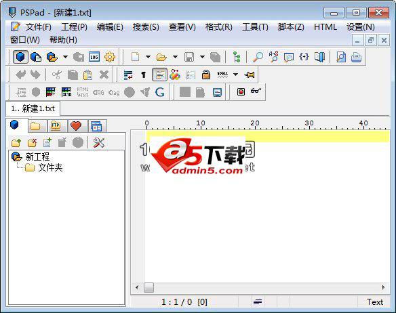Image resolution: width=396 pixels, height=313 pixels.
Task: Select the 新工程 tree root node
Action: tap(37, 156)
